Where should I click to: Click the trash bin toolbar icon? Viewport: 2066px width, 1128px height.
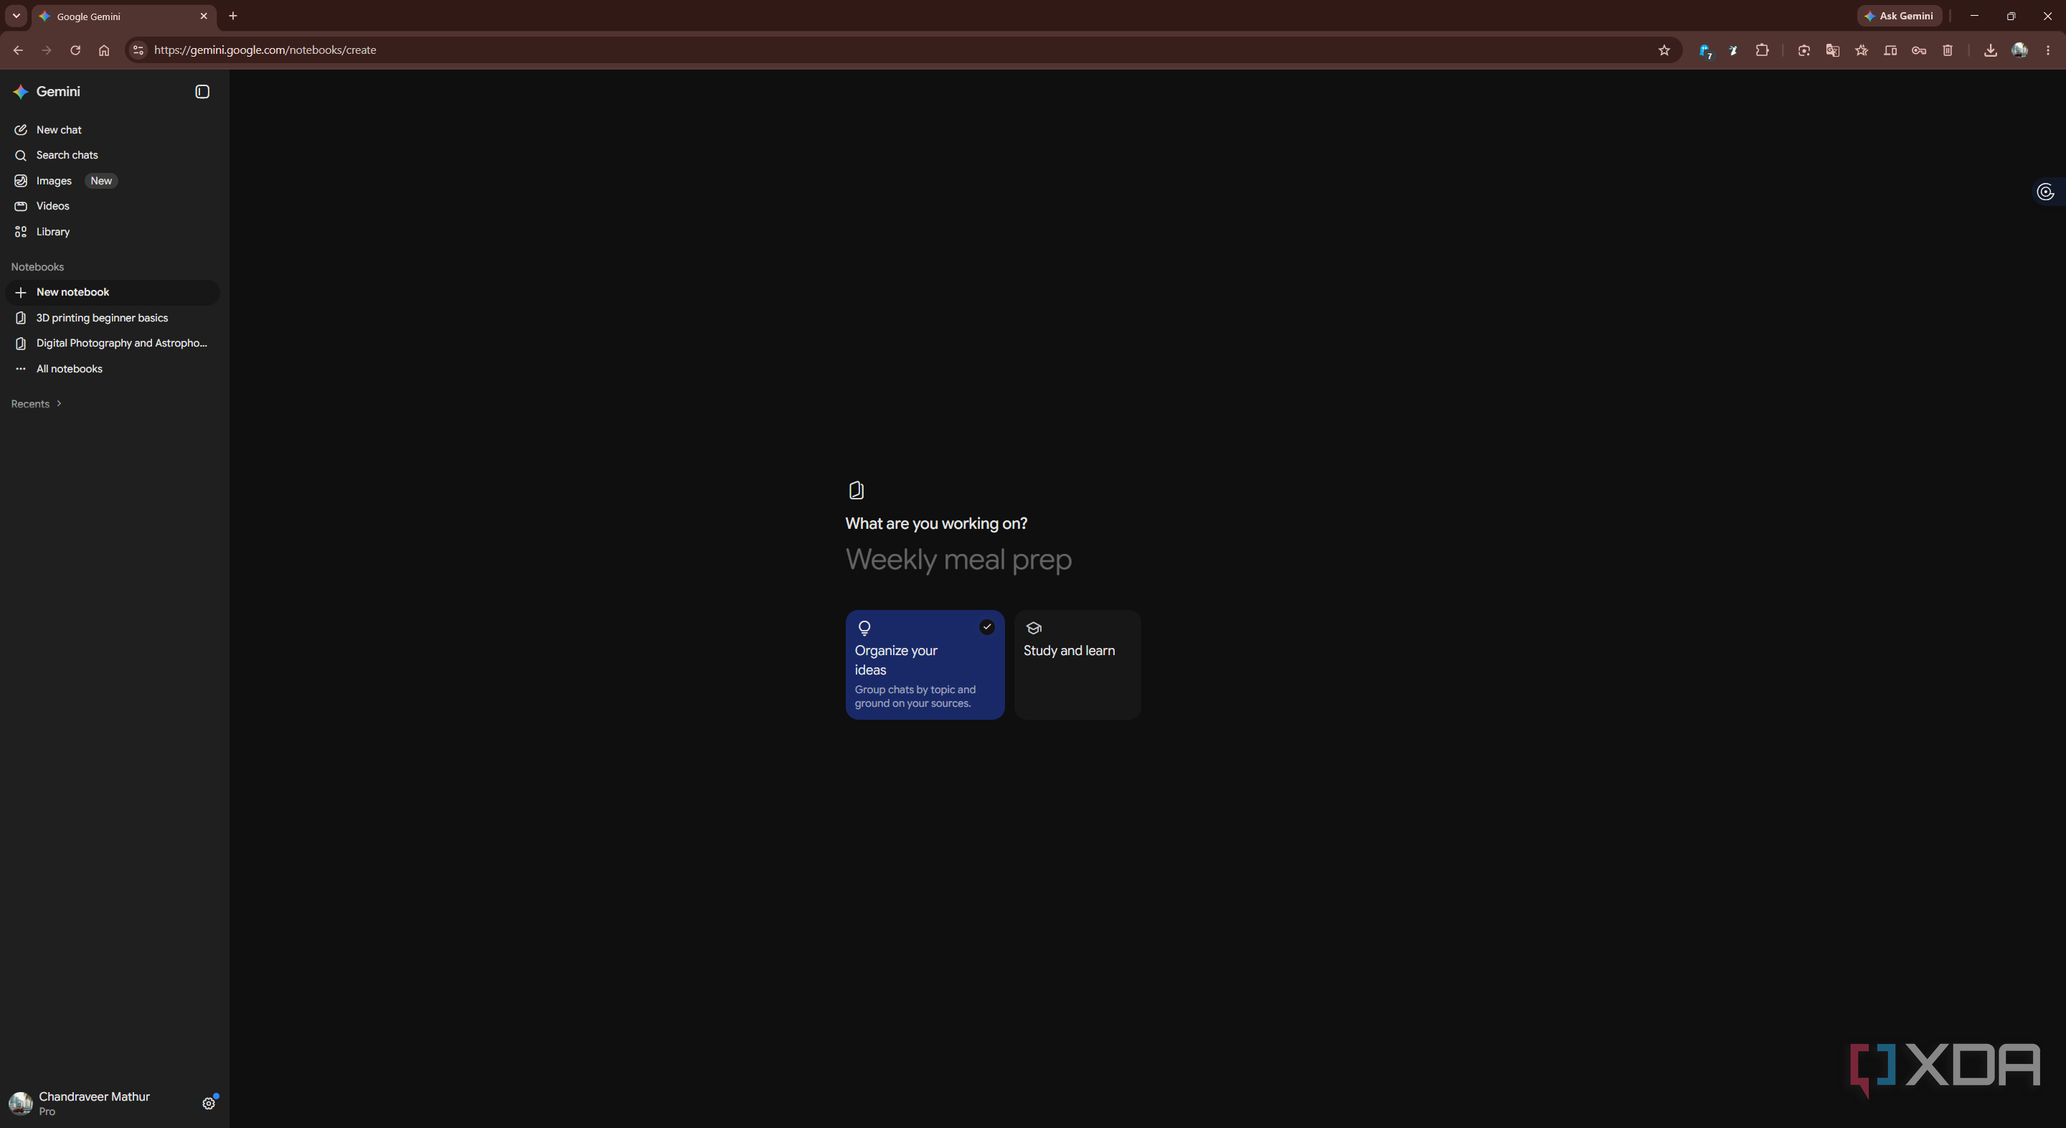1948,50
